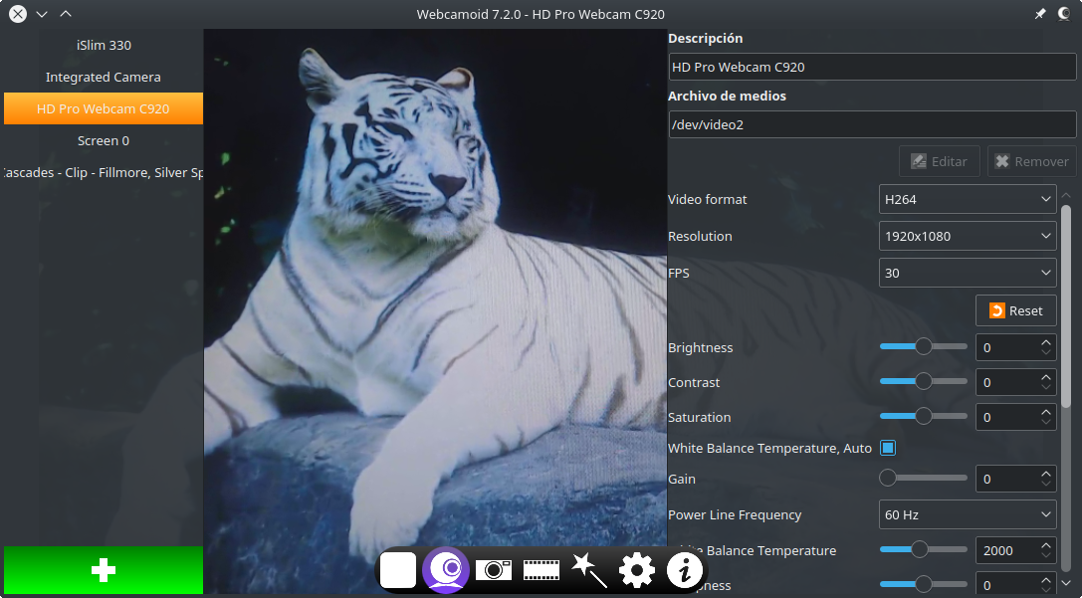
Task: Select the purple webcam source icon
Action: coord(445,570)
